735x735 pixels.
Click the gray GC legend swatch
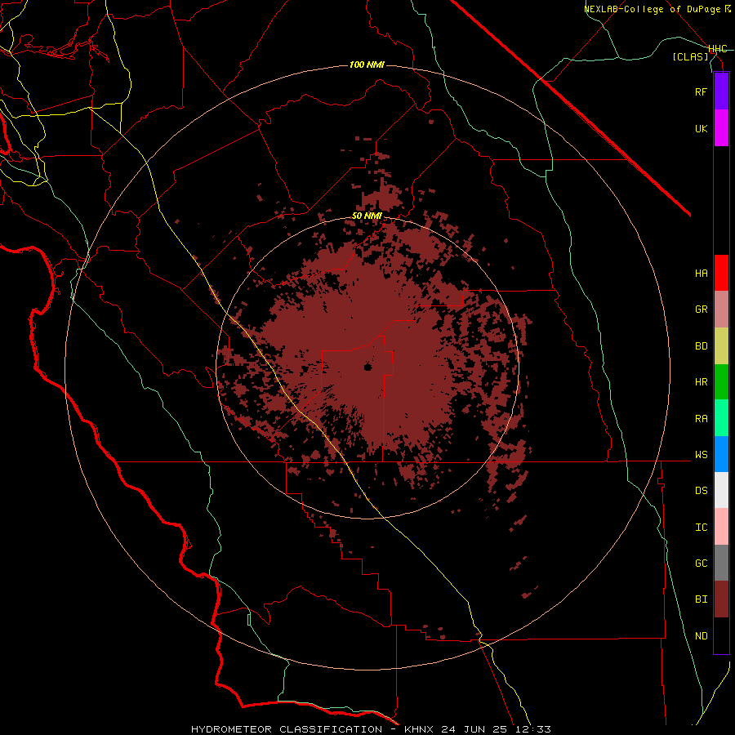pos(721,563)
